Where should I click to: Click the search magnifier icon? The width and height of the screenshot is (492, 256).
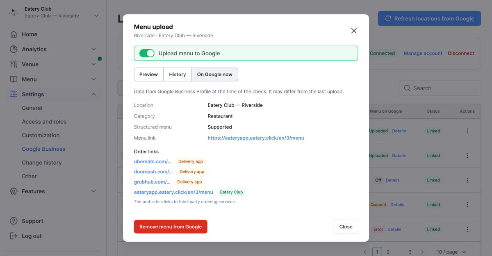coord(407,88)
